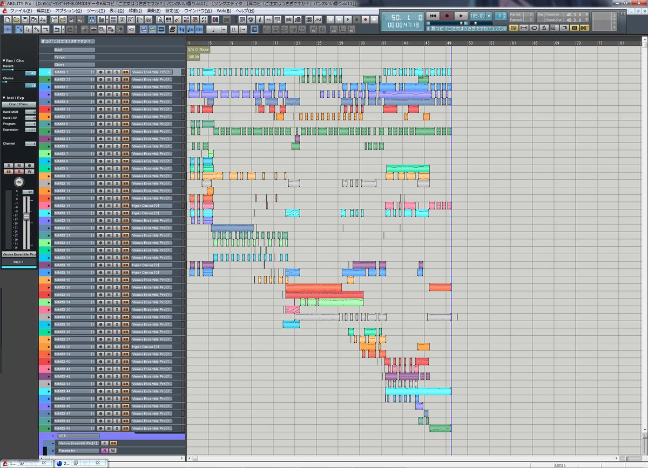648x468 pixels.
Task: Select the arrow pointer tool
Action: (x=28, y=29)
